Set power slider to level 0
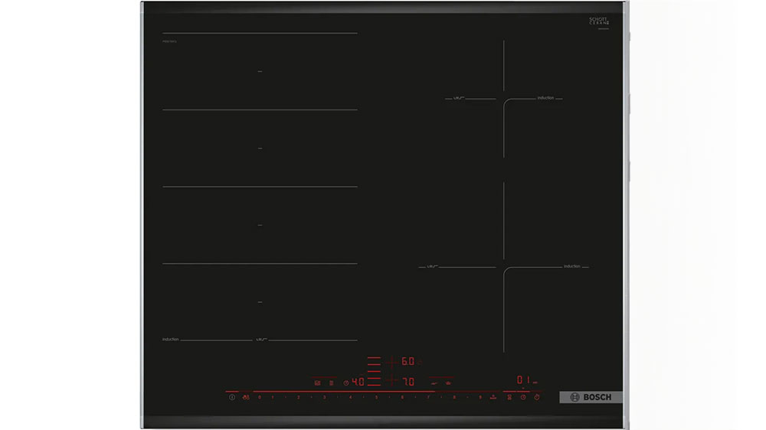The height and width of the screenshot is (430, 766). click(260, 397)
